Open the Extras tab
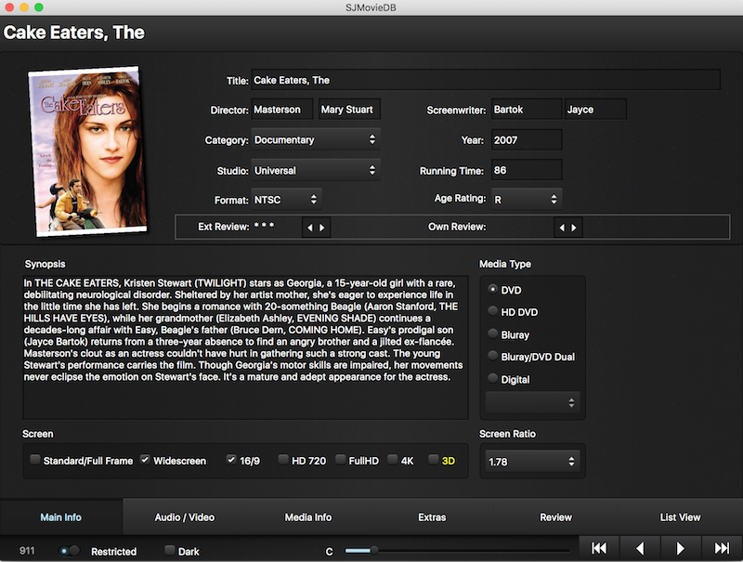The height and width of the screenshot is (562, 743). (432, 517)
